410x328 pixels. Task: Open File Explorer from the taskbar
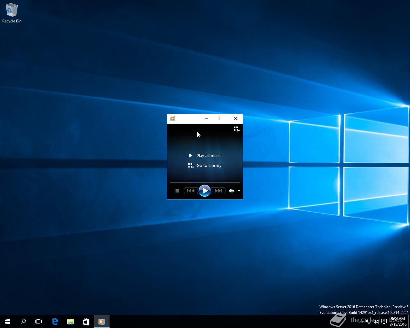point(70,322)
